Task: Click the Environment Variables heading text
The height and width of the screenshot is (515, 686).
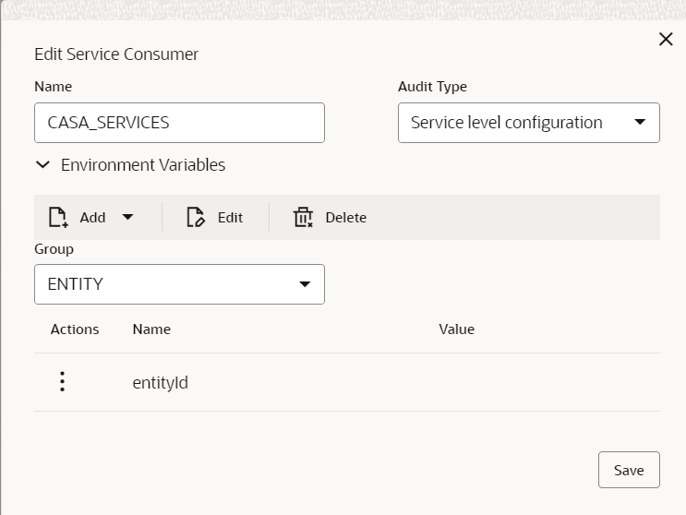Action: (x=143, y=165)
